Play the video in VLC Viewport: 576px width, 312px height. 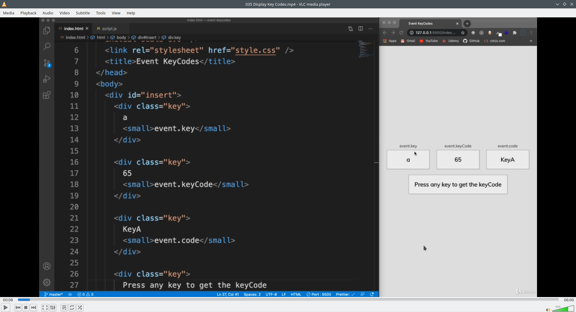5,308
